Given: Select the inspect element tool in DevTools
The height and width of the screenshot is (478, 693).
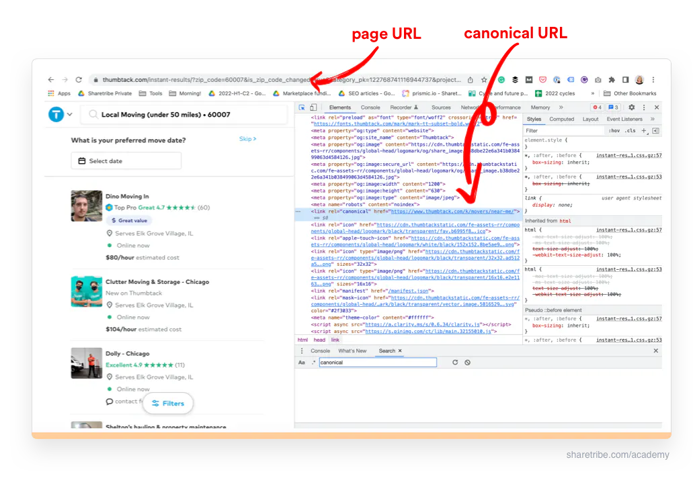Looking at the screenshot, I should tap(301, 107).
